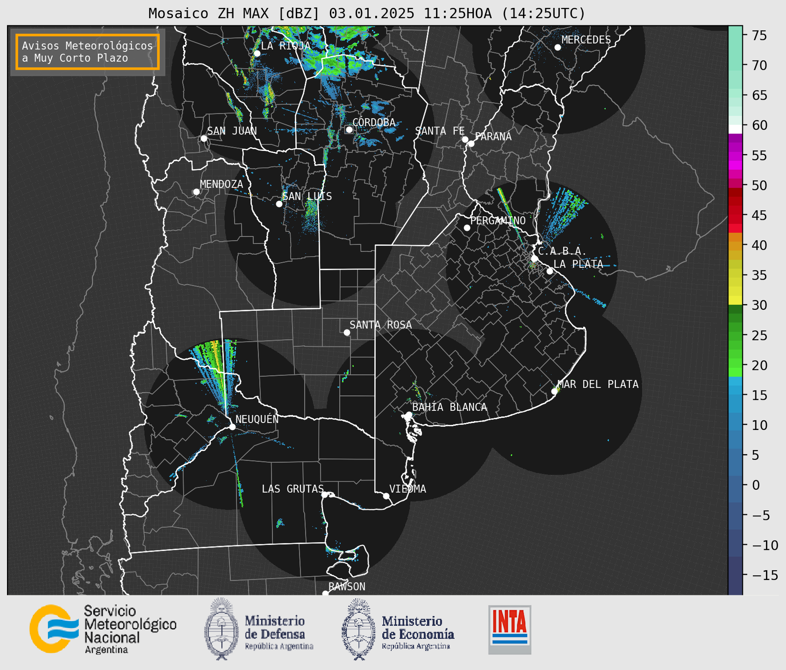Click the magenta 55 dBZ color band
The width and height of the screenshot is (786, 670).
[735, 156]
